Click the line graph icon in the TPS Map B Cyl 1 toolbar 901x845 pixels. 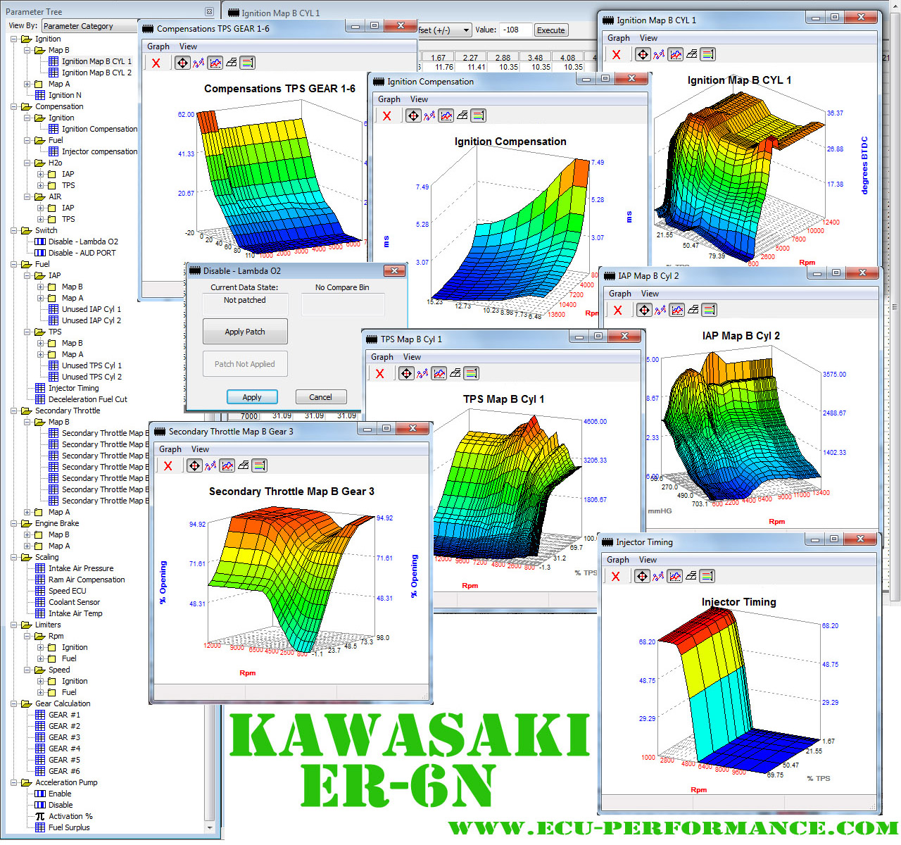pos(422,374)
